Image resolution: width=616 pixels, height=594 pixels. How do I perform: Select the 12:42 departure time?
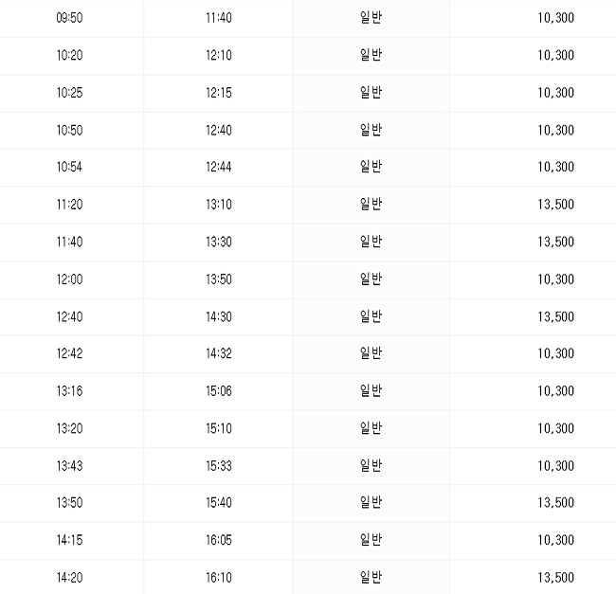(x=69, y=353)
